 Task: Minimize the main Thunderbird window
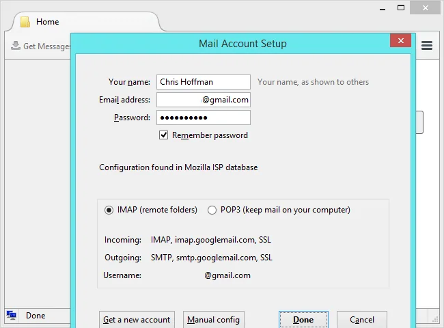pos(383,8)
